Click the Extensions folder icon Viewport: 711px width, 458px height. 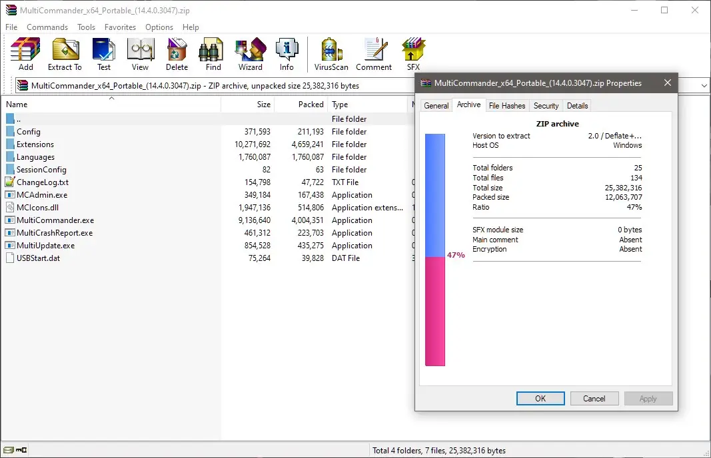click(11, 144)
